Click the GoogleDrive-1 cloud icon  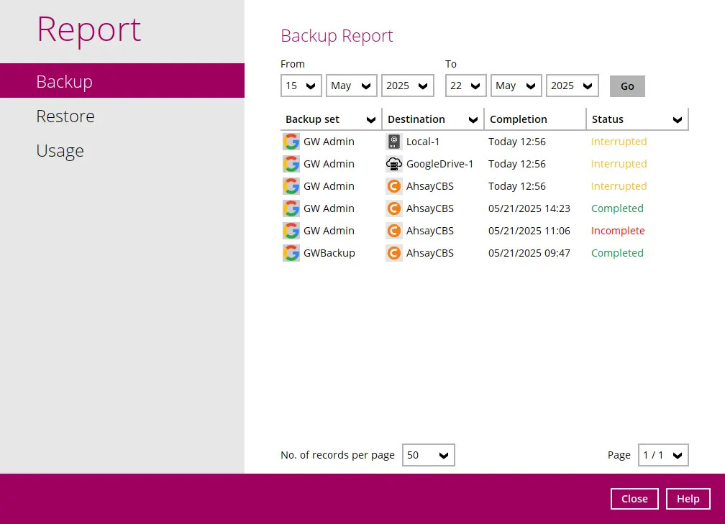pyautogui.click(x=393, y=164)
